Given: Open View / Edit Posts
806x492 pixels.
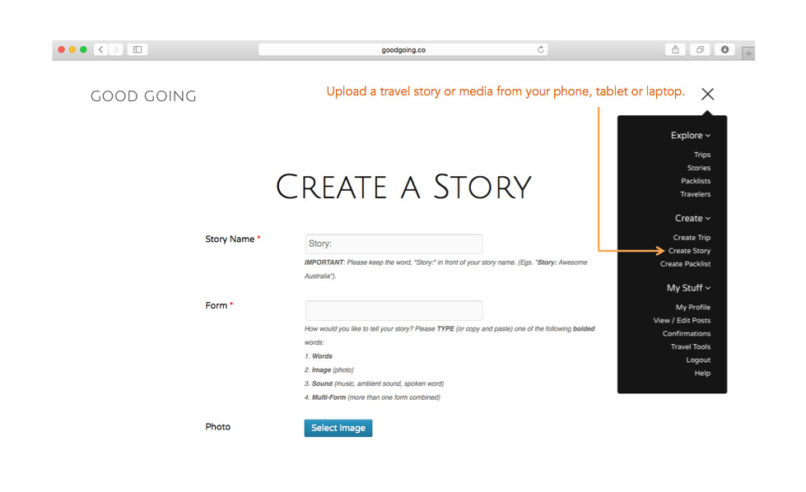Looking at the screenshot, I should (x=682, y=321).
